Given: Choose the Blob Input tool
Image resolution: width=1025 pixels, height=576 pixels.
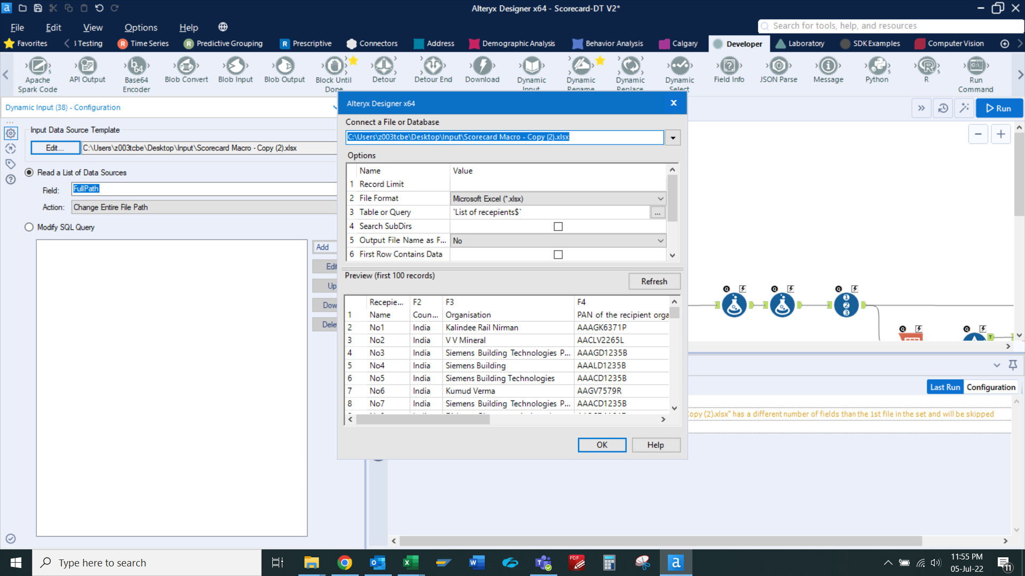Looking at the screenshot, I should [x=235, y=66].
